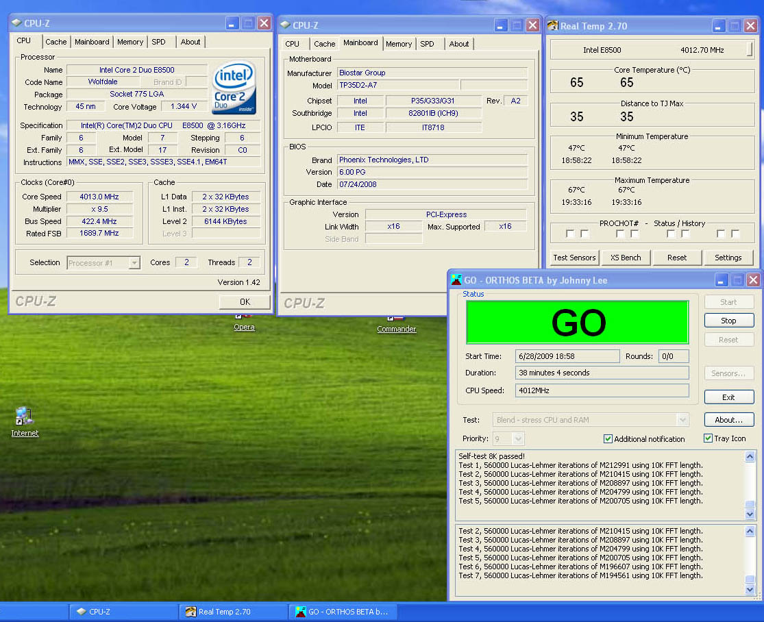
Task: Expand the Processor #1 selection dropdown
Action: [x=134, y=263]
